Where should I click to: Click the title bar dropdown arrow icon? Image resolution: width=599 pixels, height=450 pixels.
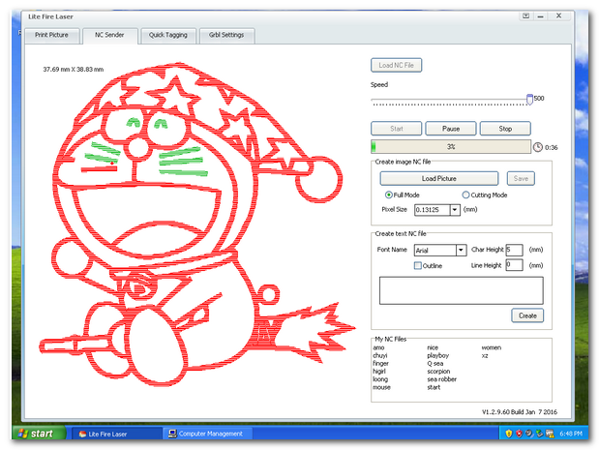tap(526, 16)
